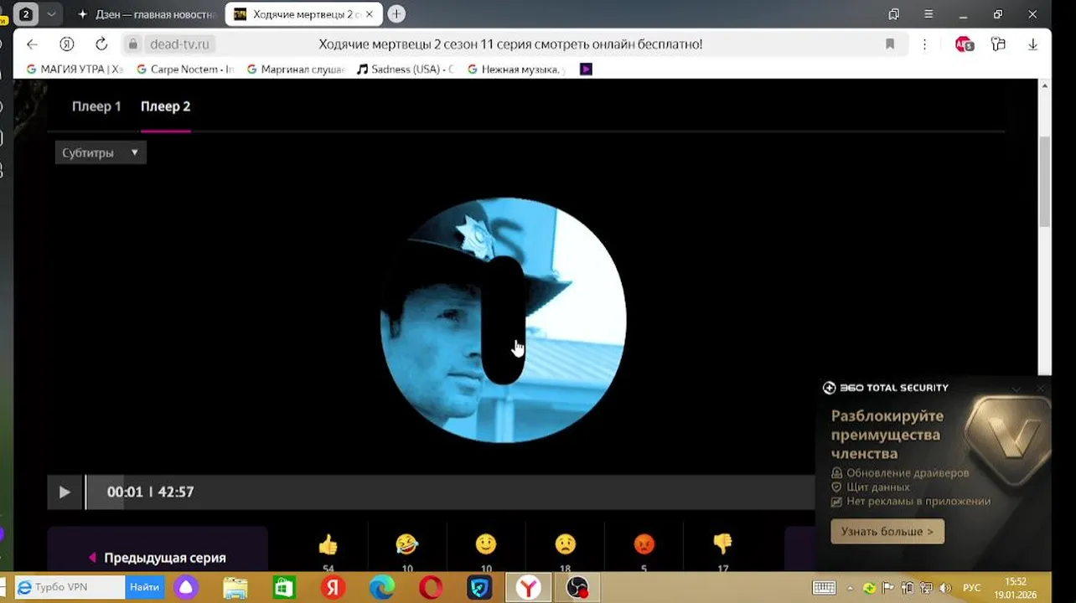The height and width of the screenshot is (603, 1076).
Task: React with the angry red emoji
Action: pyautogui.click(x=644, y=544)
